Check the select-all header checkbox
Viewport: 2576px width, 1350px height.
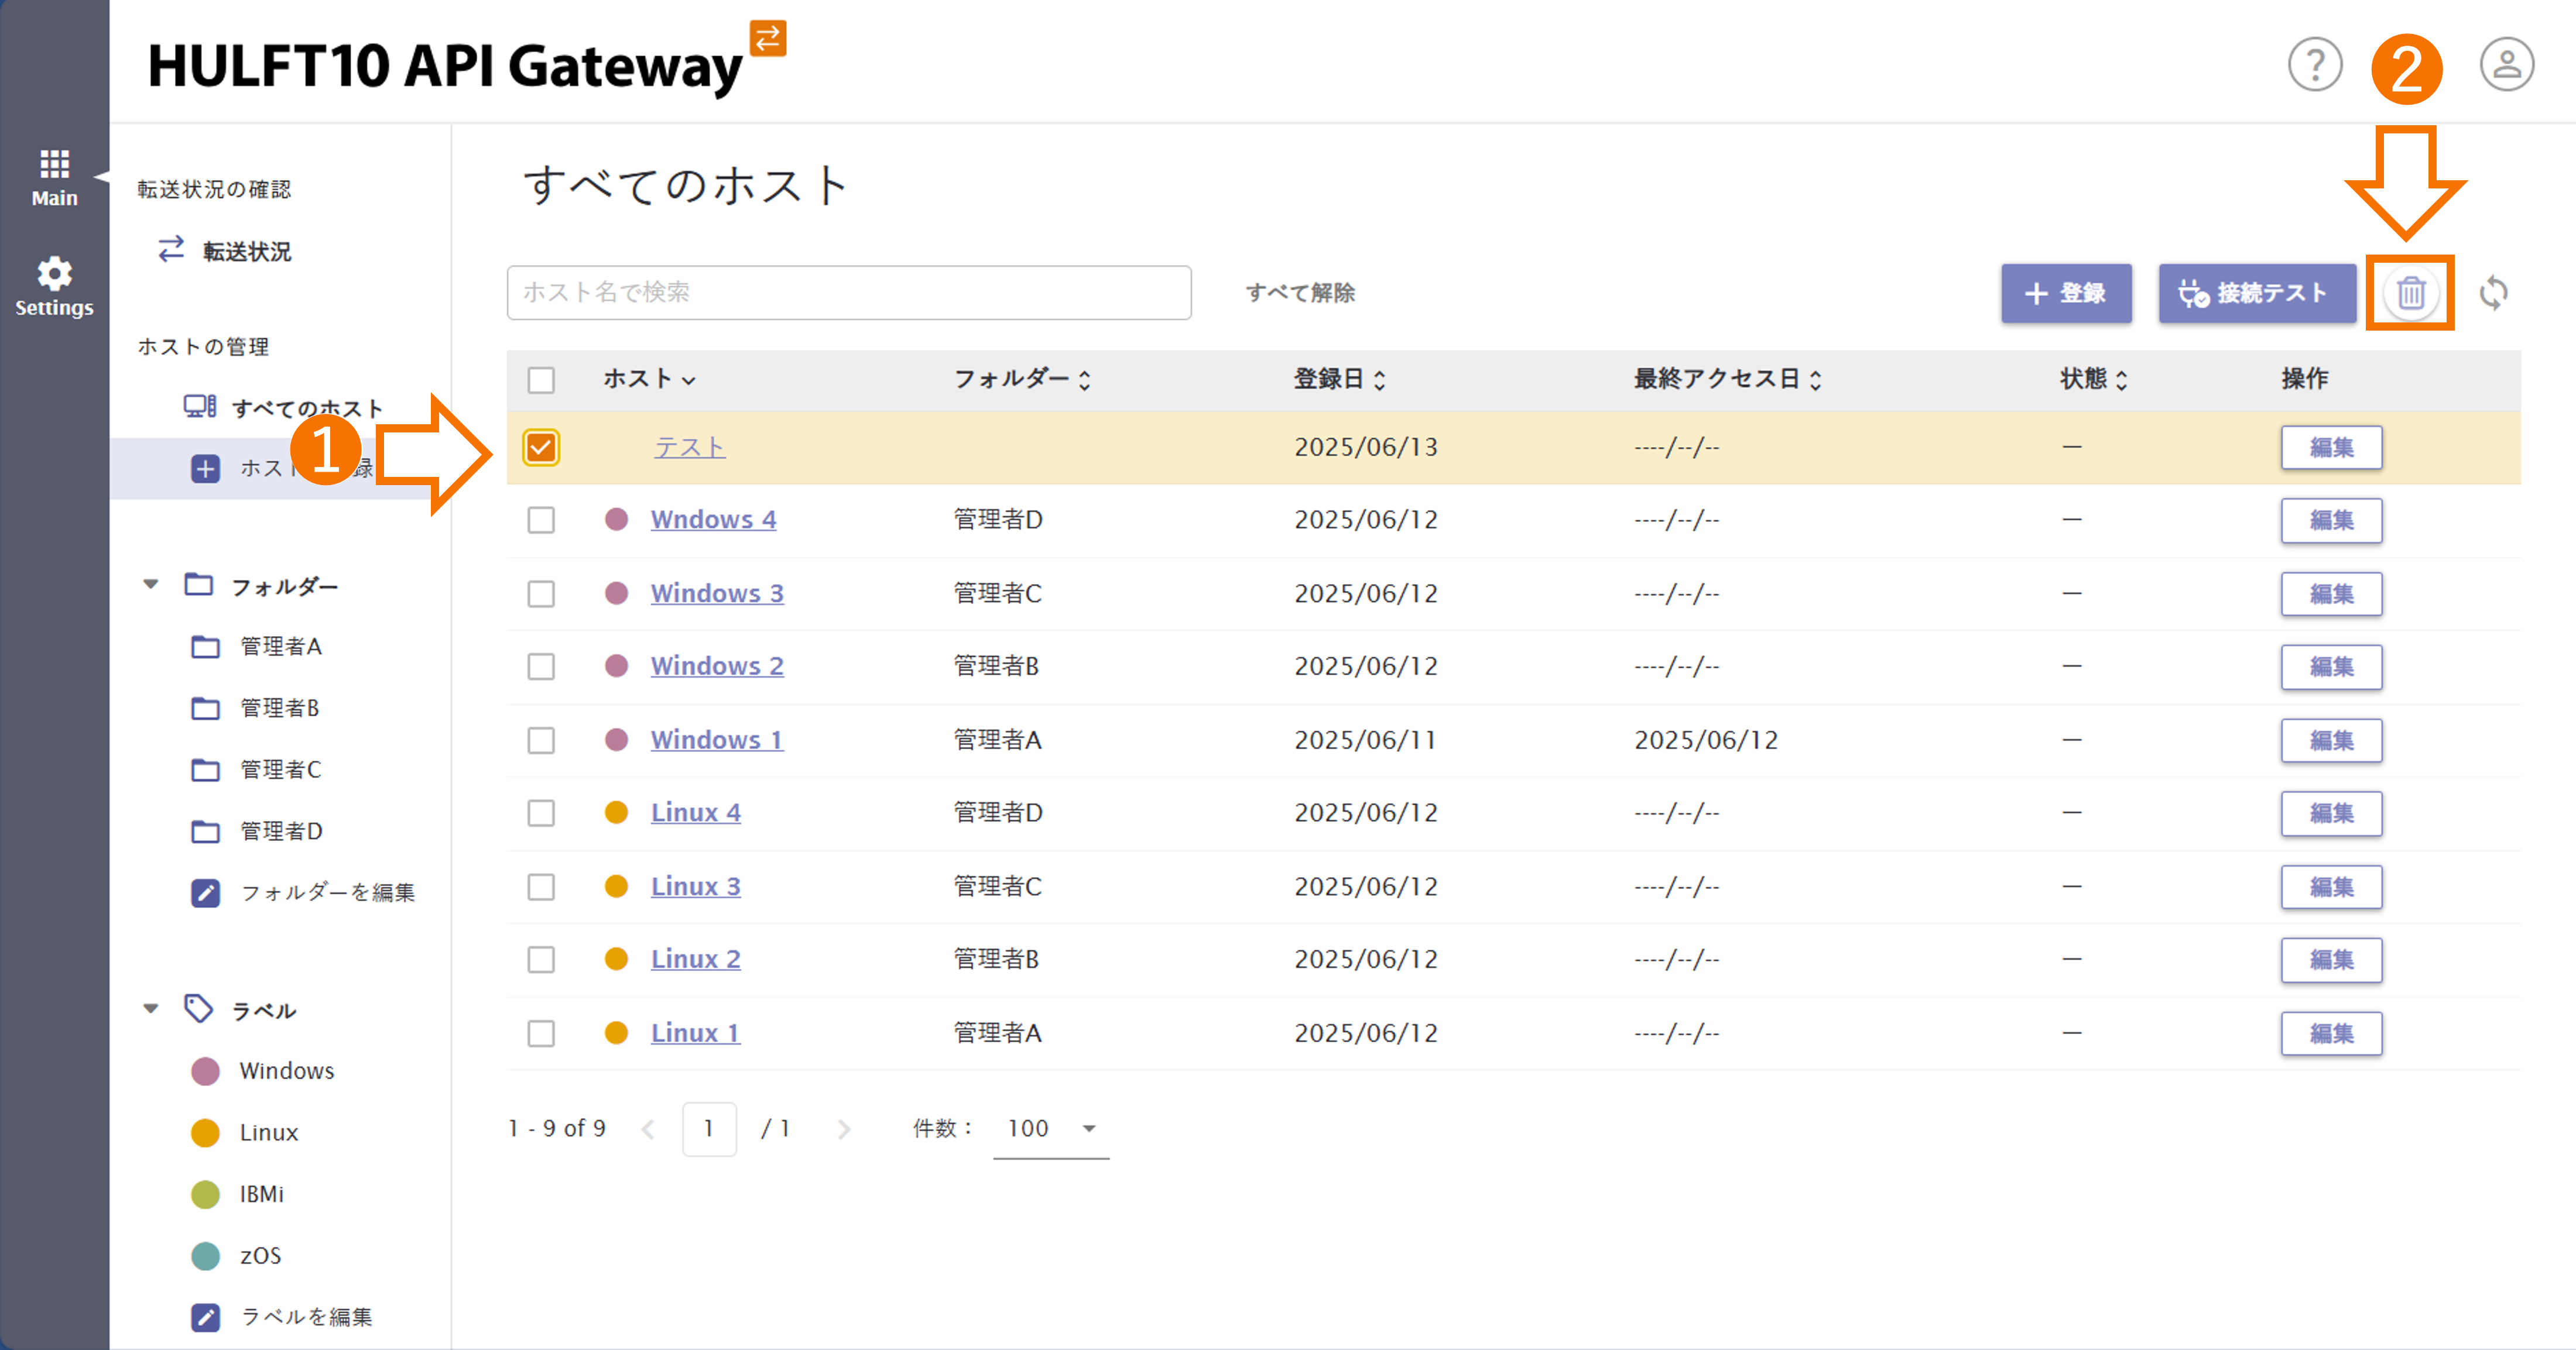[x=541, y=380]
